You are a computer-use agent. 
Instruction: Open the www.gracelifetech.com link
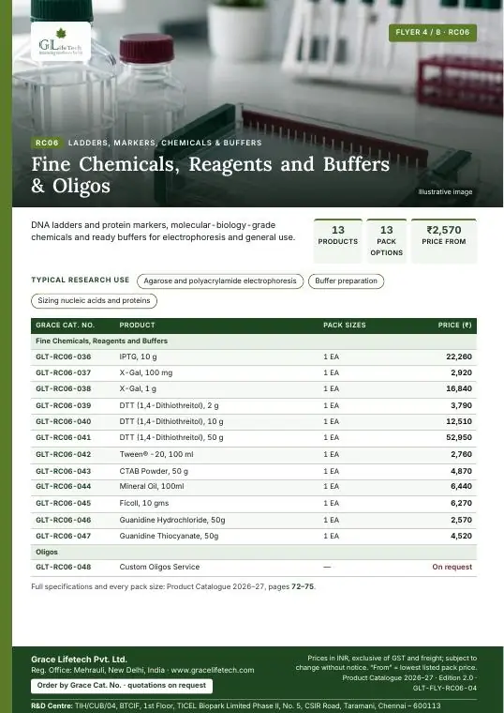213,670
